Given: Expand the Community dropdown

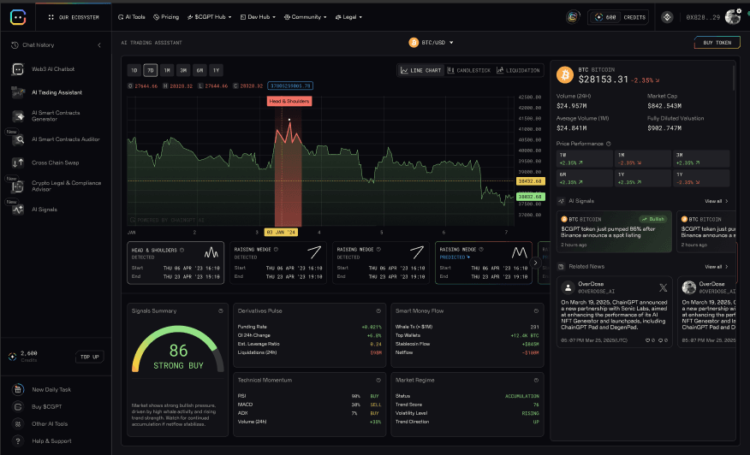Looking at the screenshot, I should pyautogui.click(x=305, y=17).
